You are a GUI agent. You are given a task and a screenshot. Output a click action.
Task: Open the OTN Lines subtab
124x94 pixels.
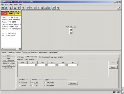point(21,57)
